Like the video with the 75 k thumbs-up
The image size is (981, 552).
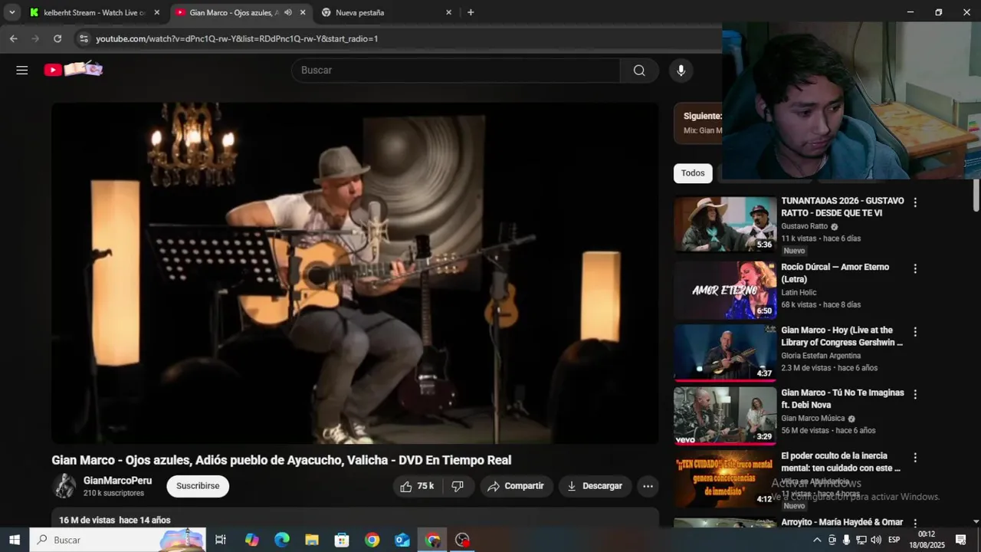(417, 486)
